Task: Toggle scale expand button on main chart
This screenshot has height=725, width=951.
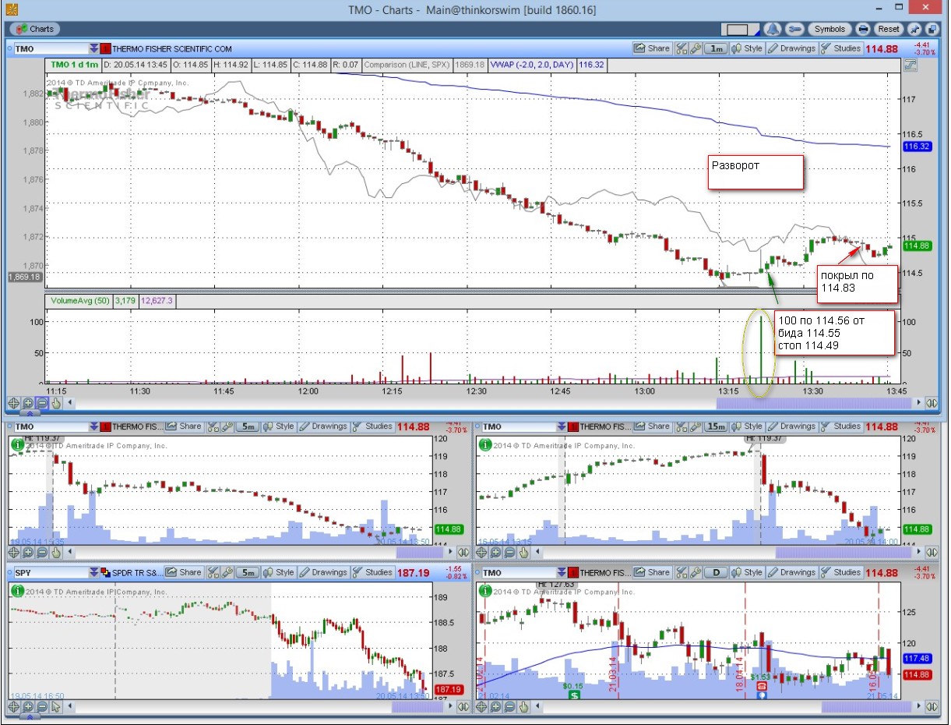Action: coord(910,65)
